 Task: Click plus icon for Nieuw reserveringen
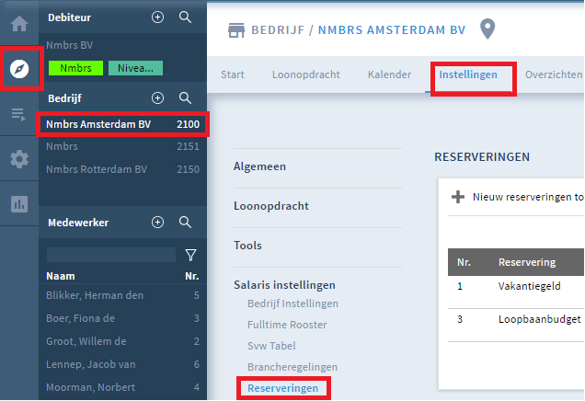coord(458,197)
